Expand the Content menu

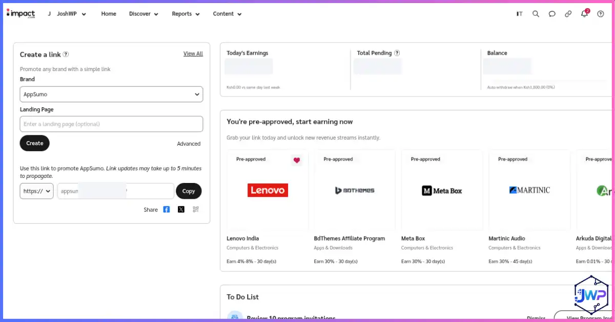228,14
